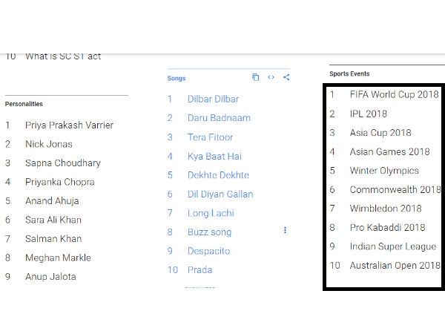Click the embed code icon in Songs header

coord(271,77)
